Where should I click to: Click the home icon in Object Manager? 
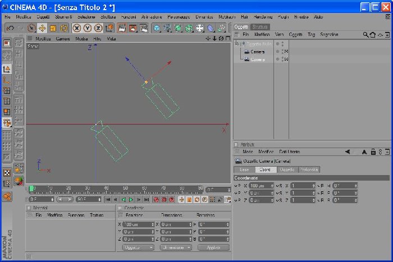373,35
